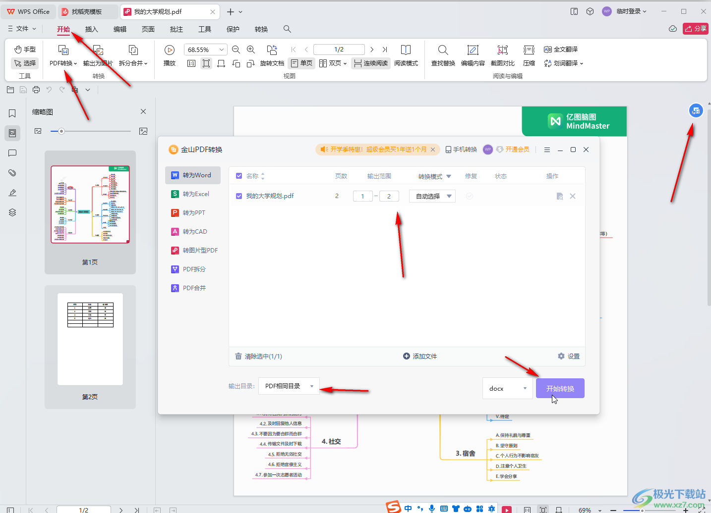
Task: Open layers panel in sidebar
Action: 12,212
